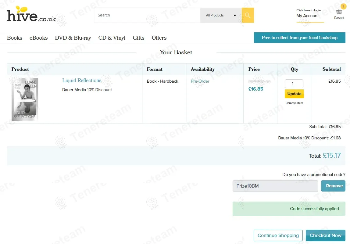The height and width of the screenshot is (244, 350).
Task: Click the struck-through RRP price
Action: [259, 82]
